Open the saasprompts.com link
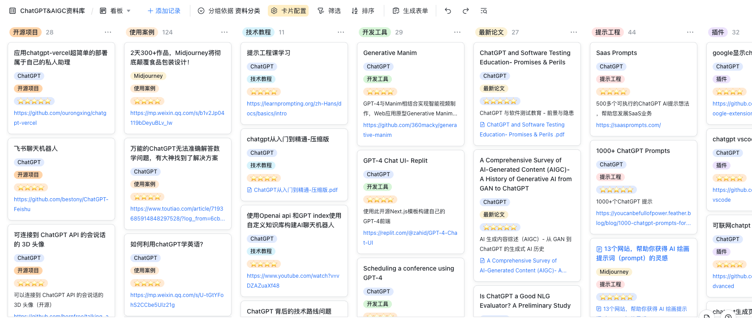 [628, 125]
